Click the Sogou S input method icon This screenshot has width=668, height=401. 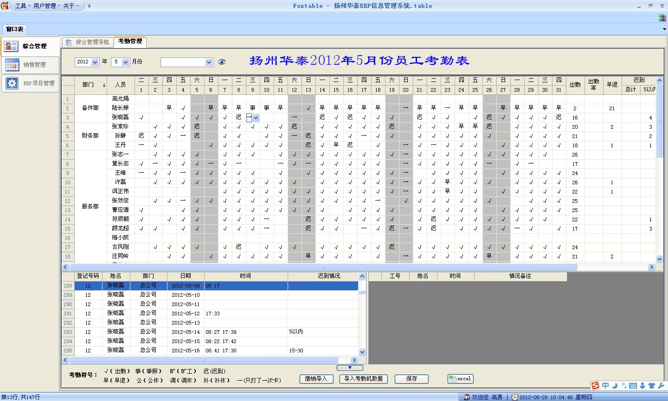pyautogui.click(x=595, y=385)
